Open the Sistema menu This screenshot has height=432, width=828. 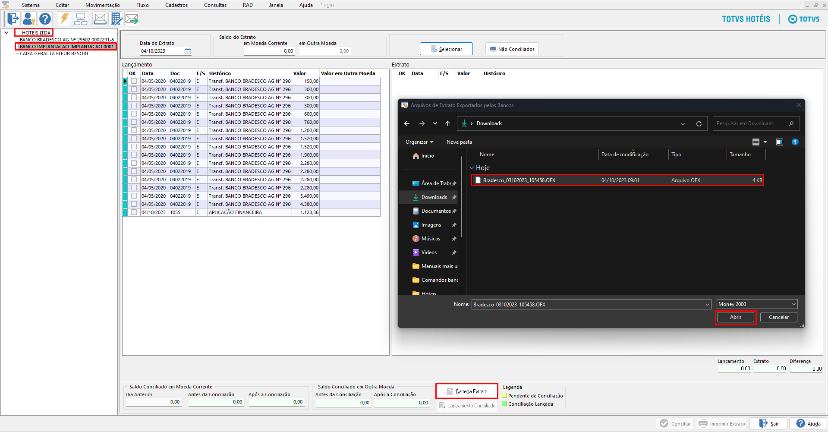point(31,5)
